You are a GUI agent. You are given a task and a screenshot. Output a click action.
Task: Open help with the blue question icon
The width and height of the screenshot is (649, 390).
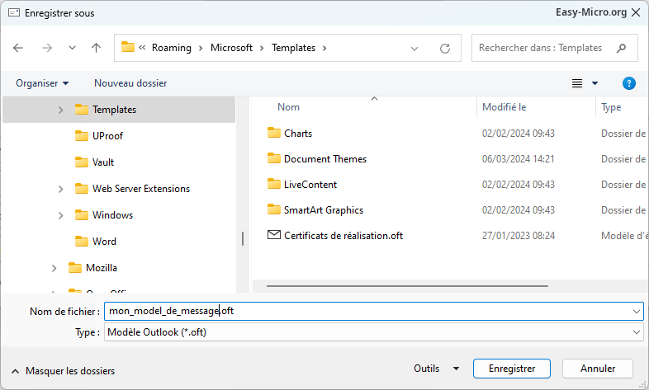(x=628, y=83)
